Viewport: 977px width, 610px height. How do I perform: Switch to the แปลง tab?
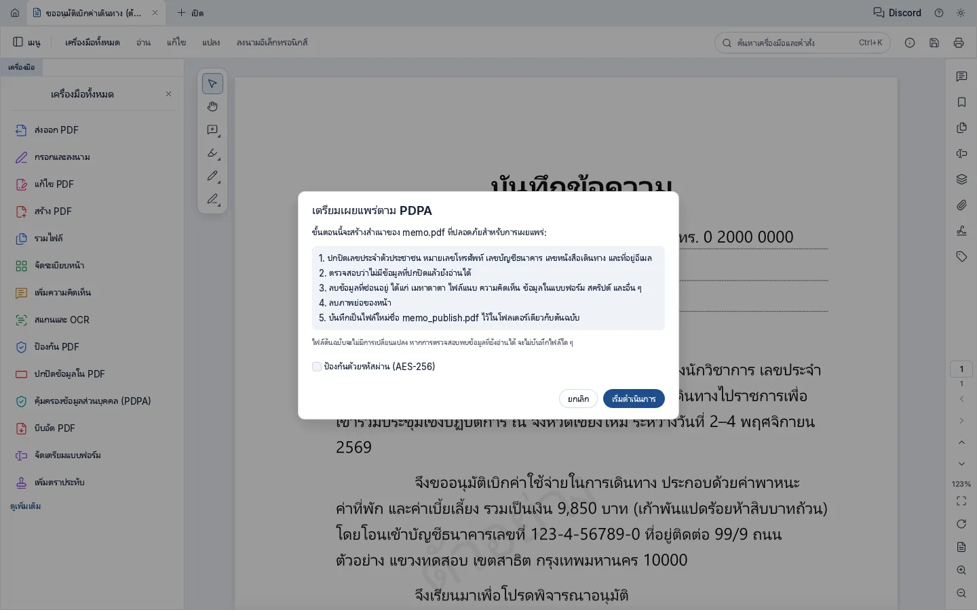211,43
